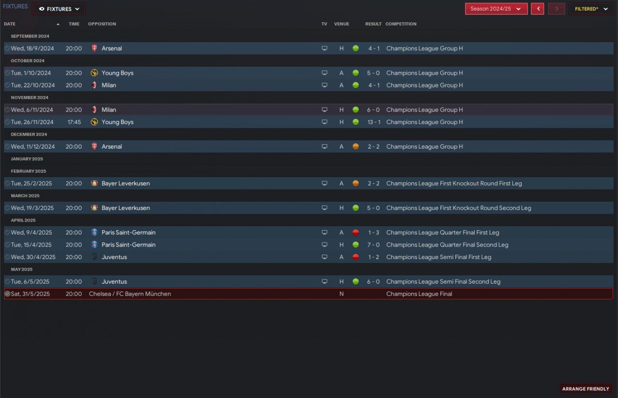The image size is (618, 398).
Task: Click the TV icon for the 18/9/2024 Arsenal match
Action: 324,48
